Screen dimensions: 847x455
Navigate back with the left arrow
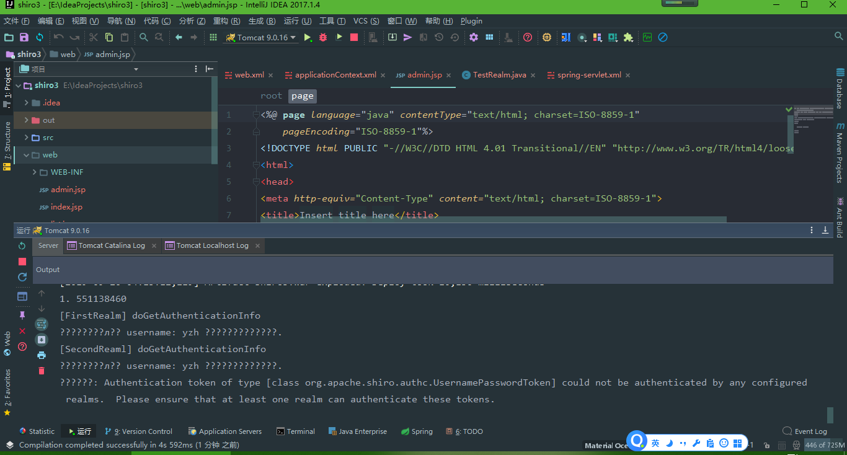point(179,37)
